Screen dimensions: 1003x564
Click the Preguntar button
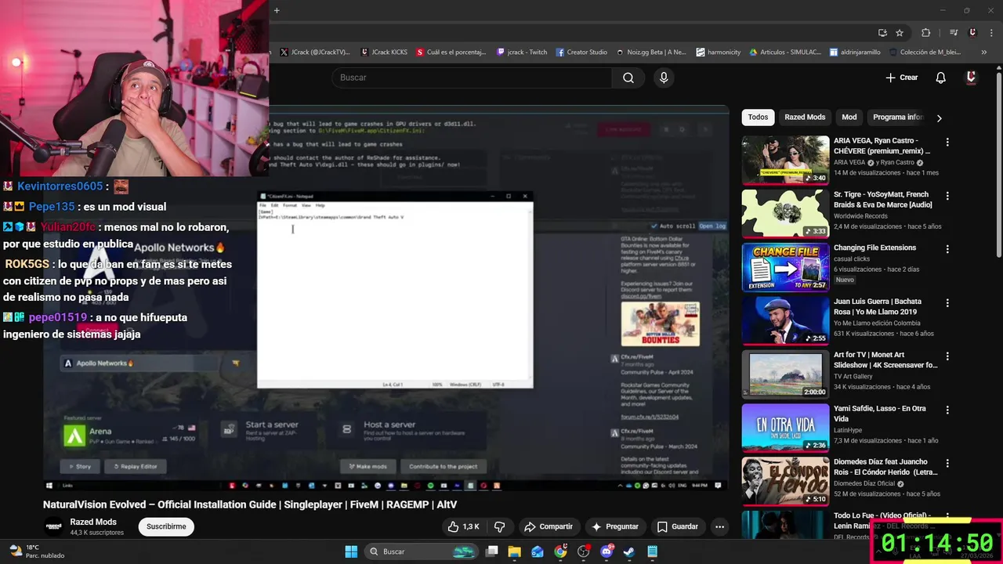615,526
